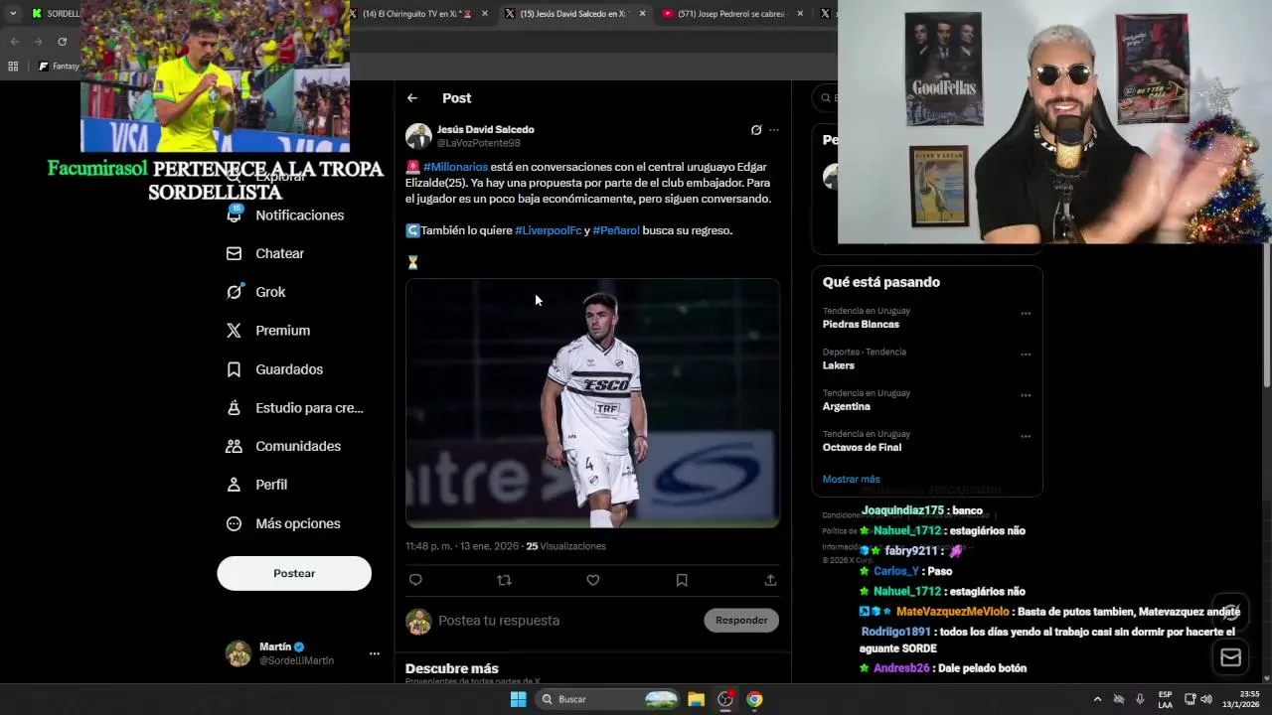Open the browser tab search dropdown arrow
1272x715 pixels.
pos(13,14)
